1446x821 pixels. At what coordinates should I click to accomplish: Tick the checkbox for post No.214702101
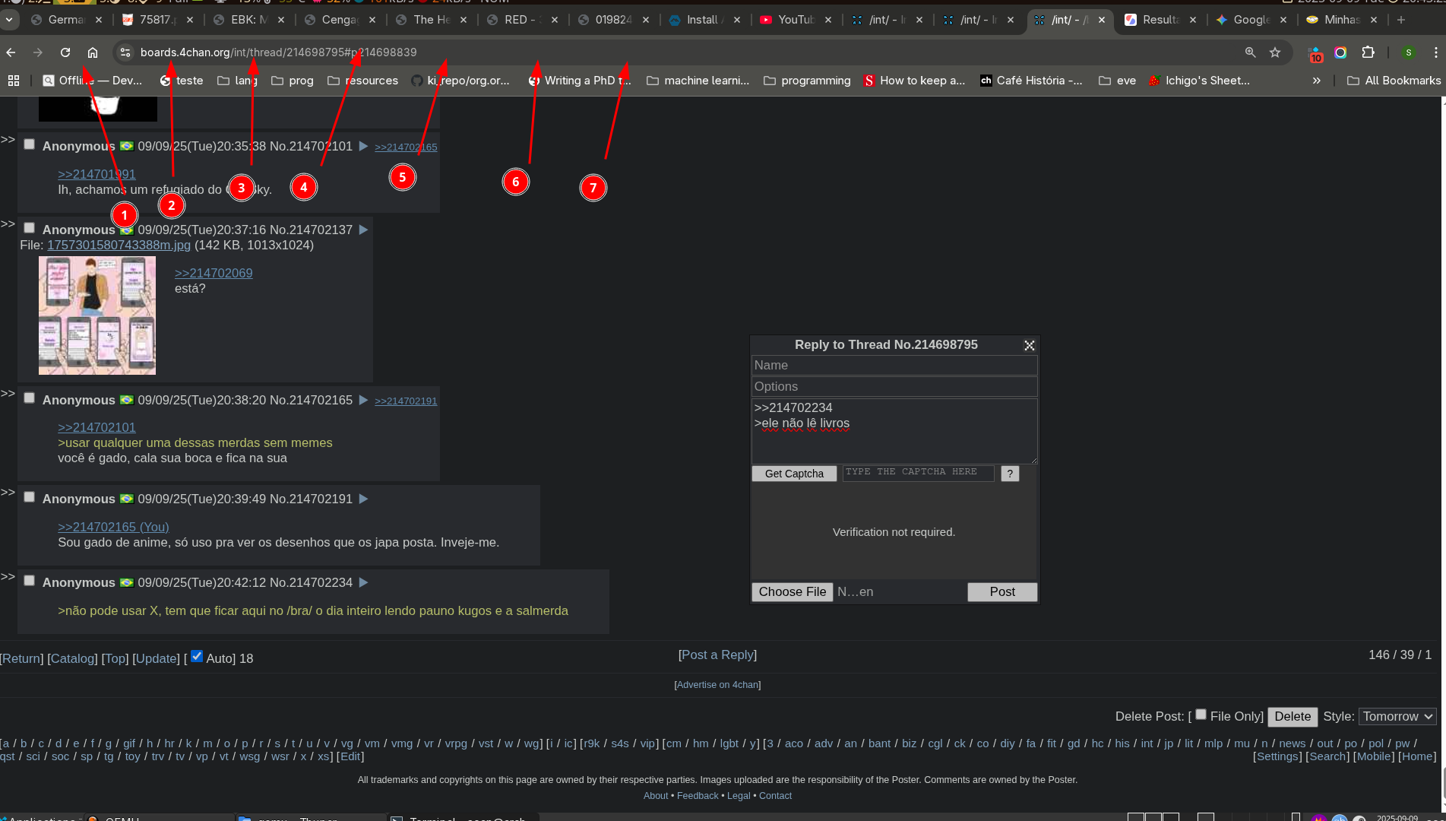click(29, 144)
